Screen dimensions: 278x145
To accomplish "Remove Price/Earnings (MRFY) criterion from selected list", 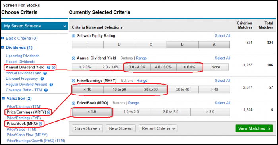I will [x=73, y=81].
